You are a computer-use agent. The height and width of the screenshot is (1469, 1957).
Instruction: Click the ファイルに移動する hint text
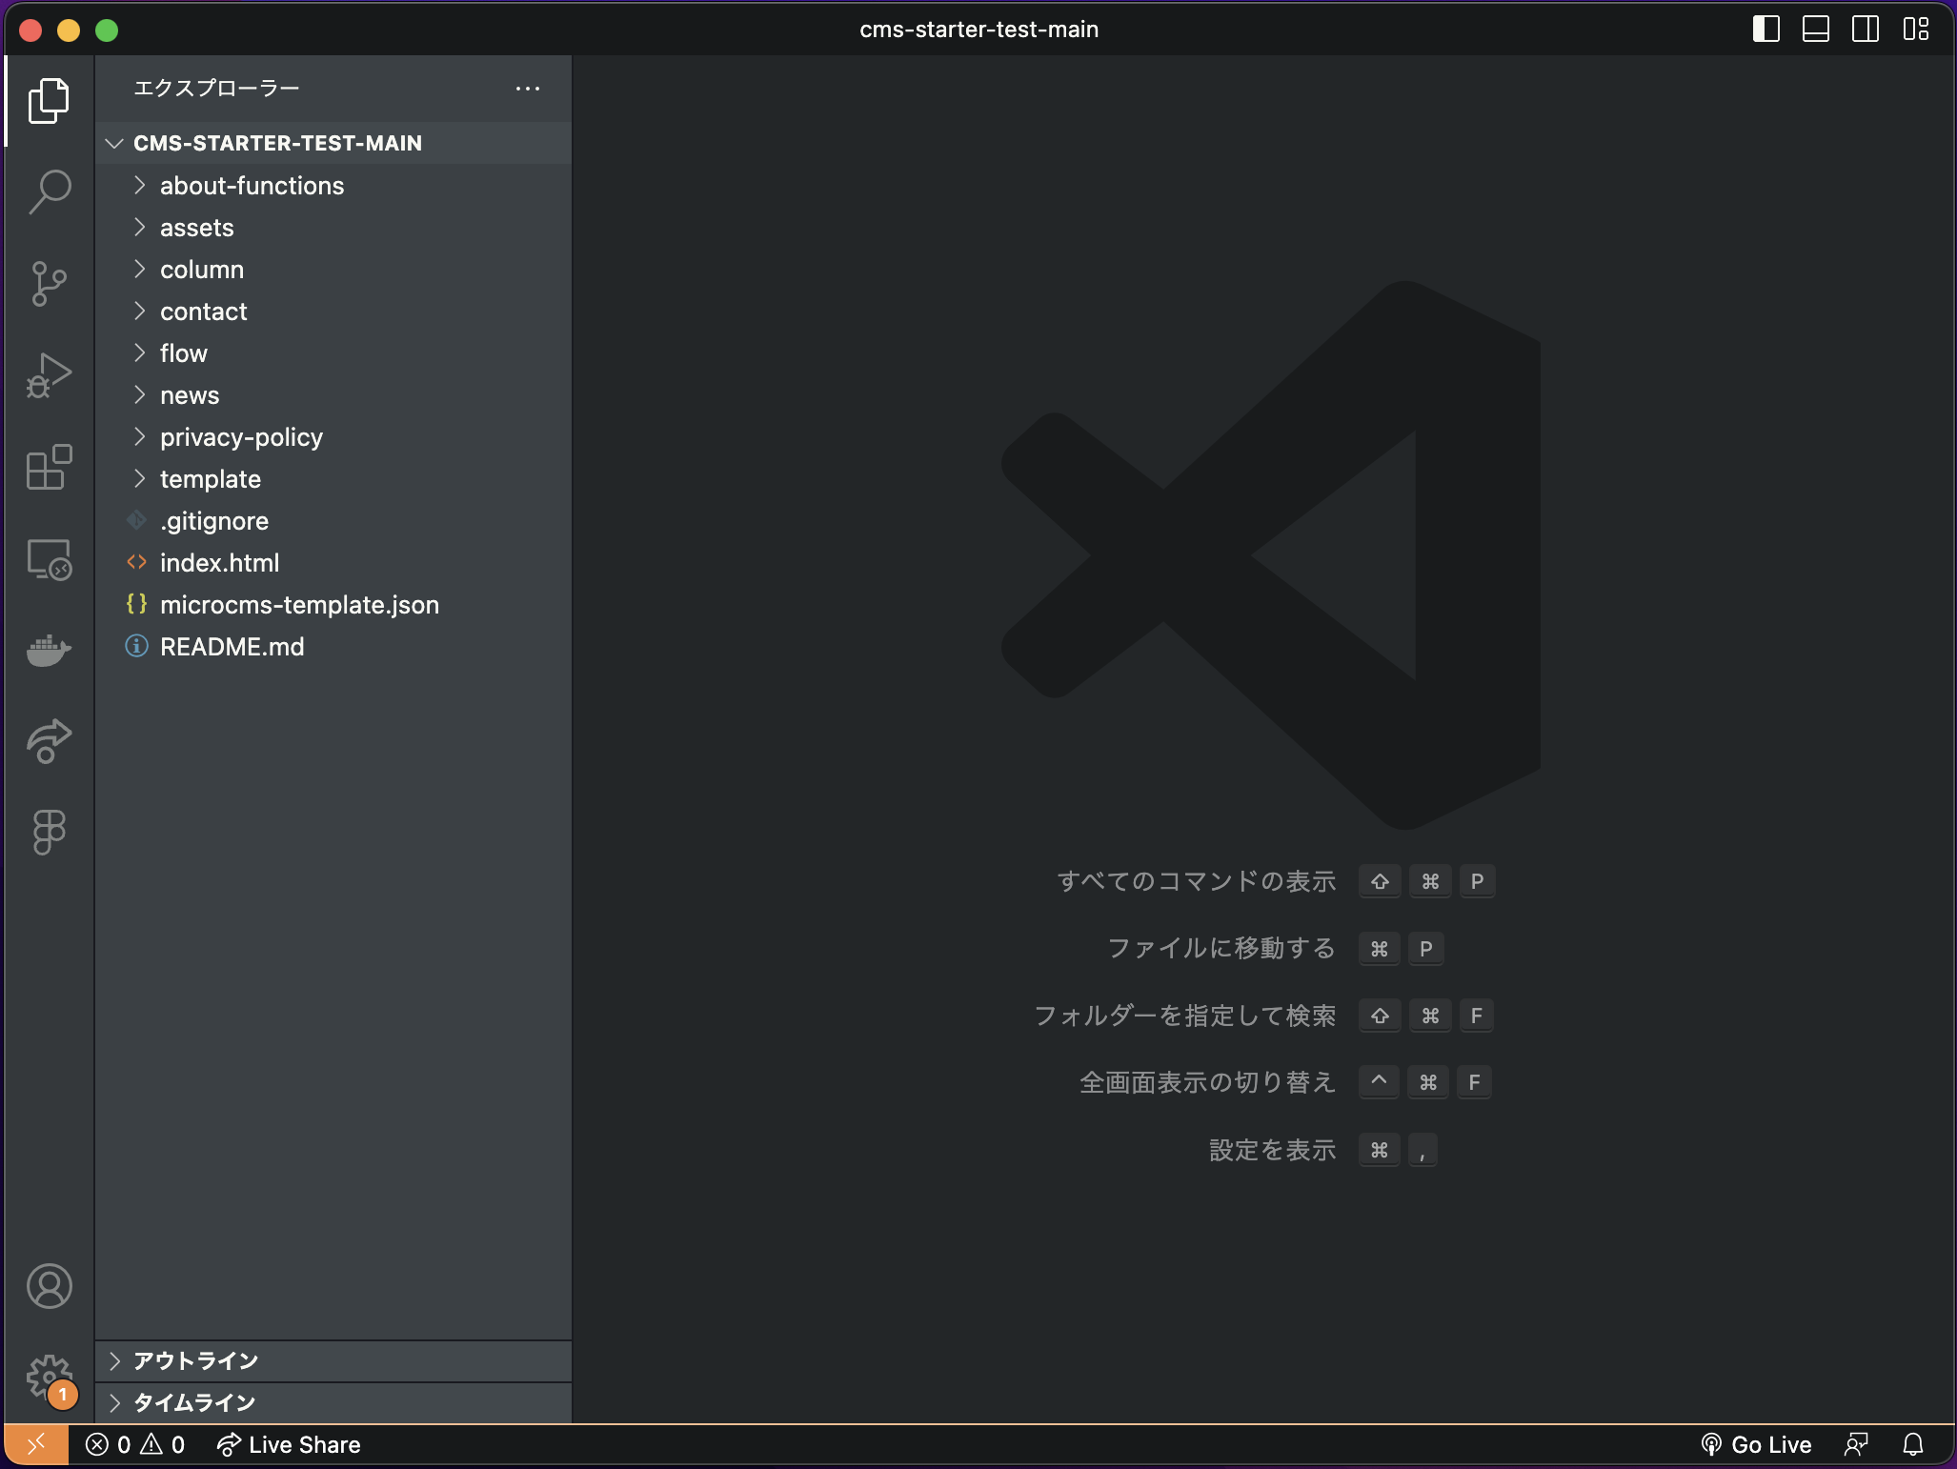[x=1221, y=949]
